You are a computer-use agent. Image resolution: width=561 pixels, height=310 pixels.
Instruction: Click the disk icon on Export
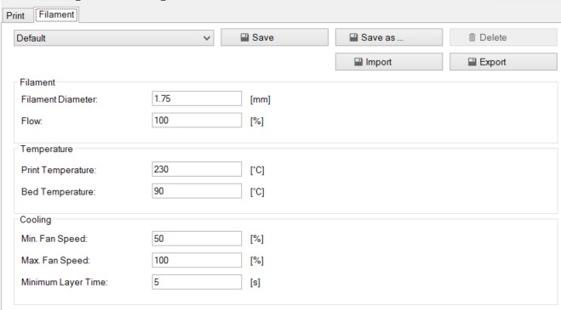472,62
